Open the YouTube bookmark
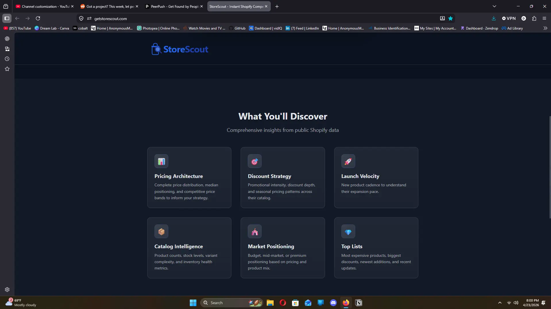This screenshot has height=309, width=551. [17, 28]
